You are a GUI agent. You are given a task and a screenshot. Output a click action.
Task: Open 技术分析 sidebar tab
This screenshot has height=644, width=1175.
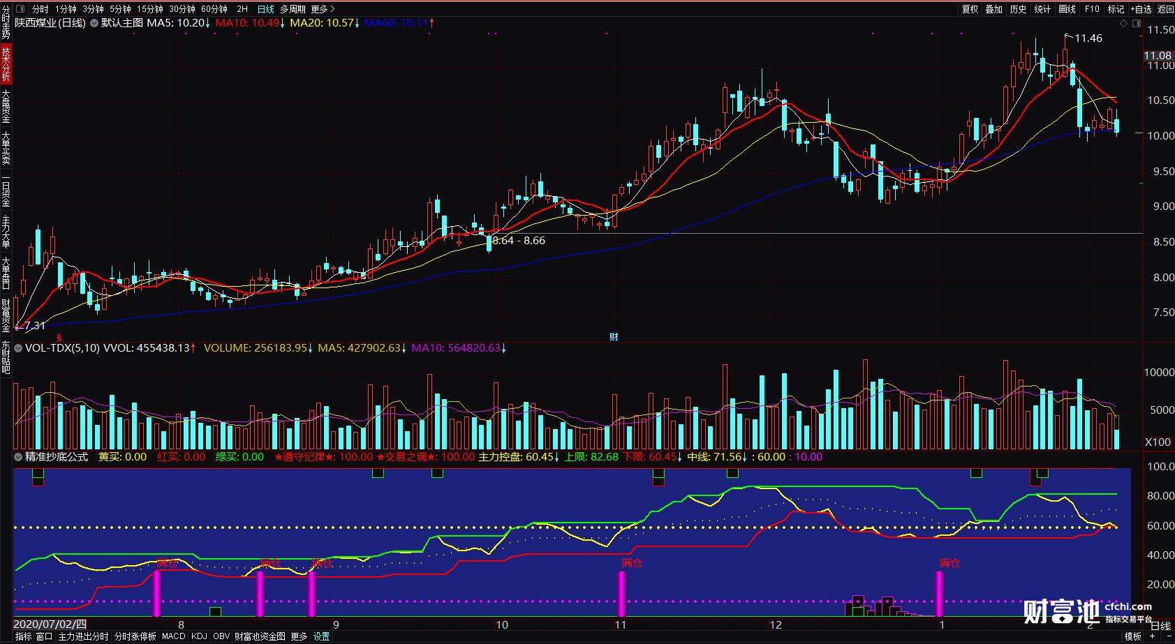pyautogui.click(x=6, y=63)
